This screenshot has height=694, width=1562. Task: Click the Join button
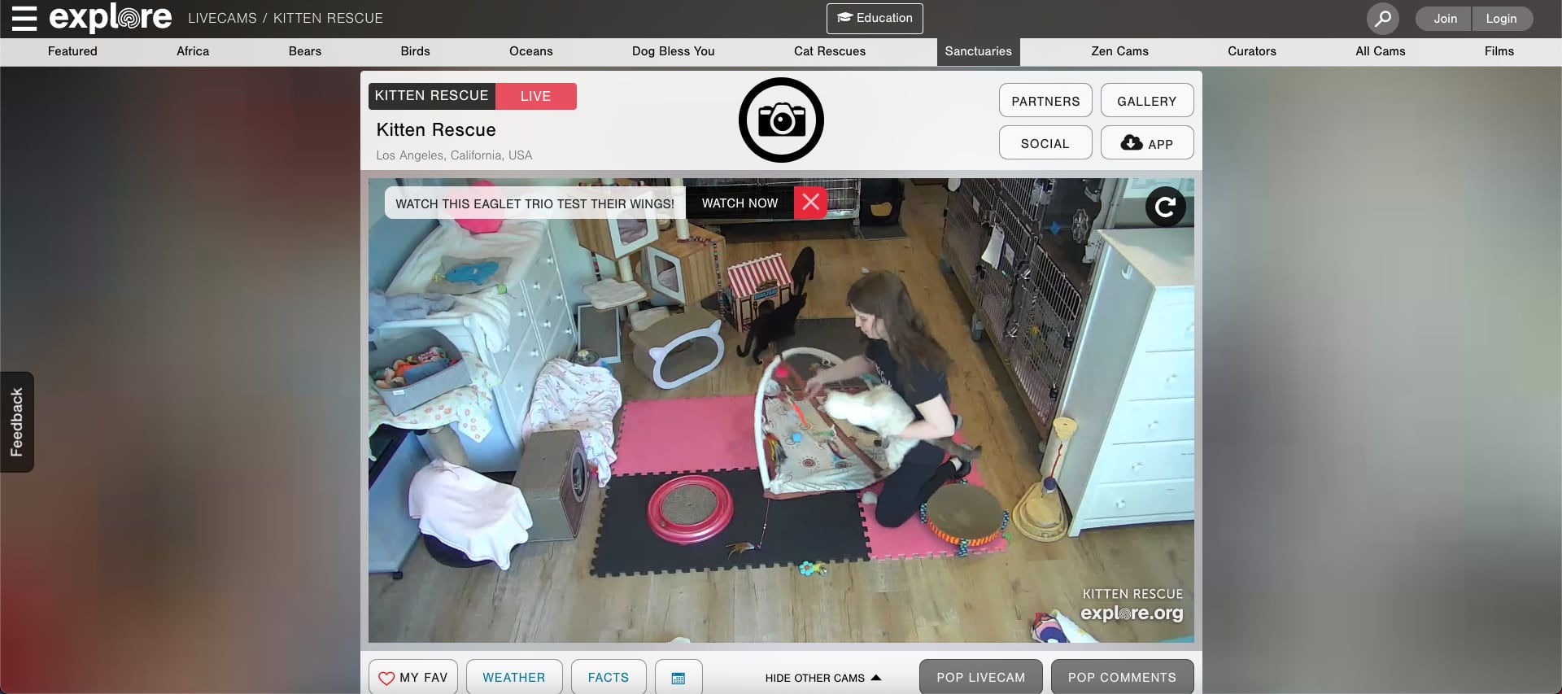(1444, 18)
